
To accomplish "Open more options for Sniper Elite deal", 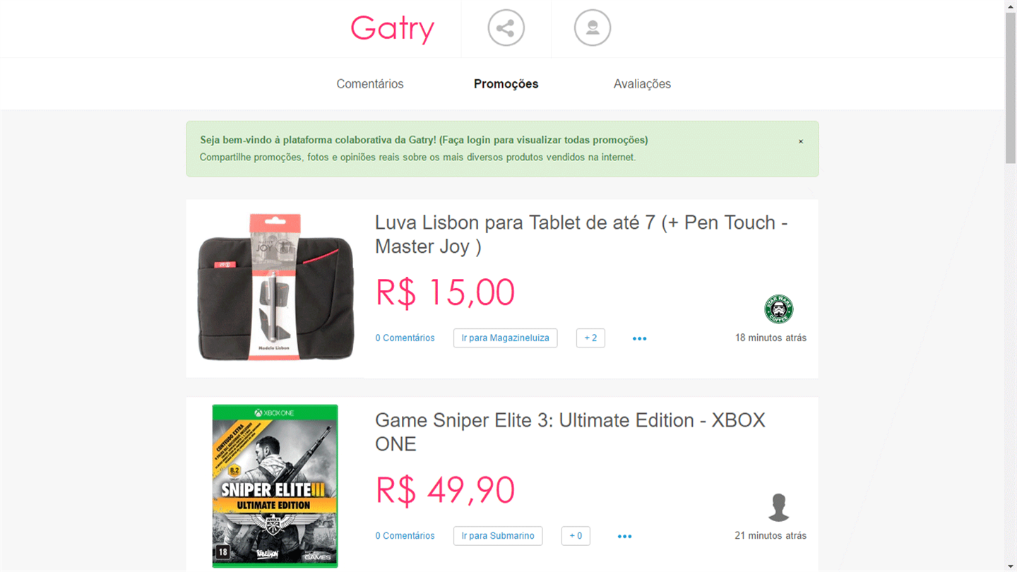I will coord(624,536).
